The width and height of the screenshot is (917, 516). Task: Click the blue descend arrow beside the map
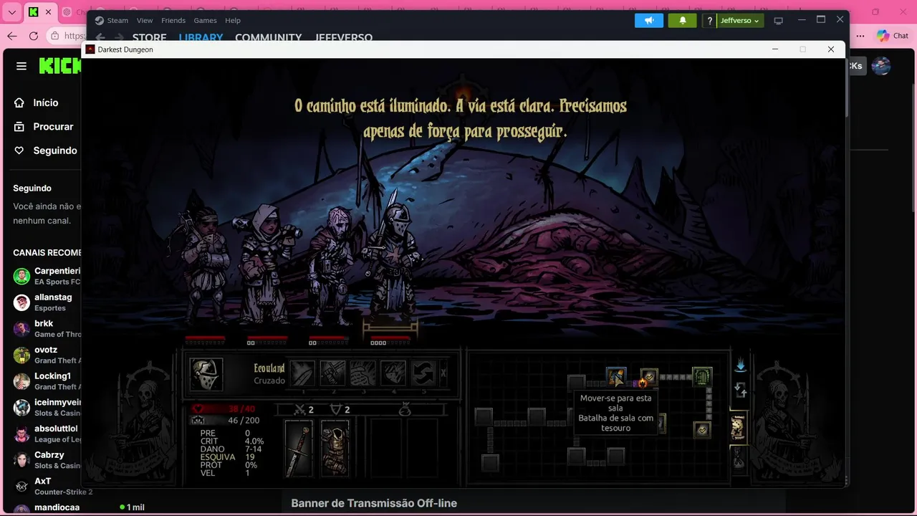(x=740, y=365)
